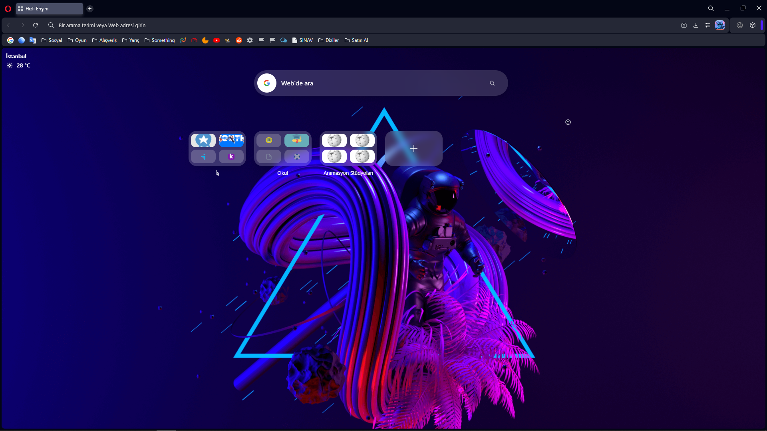Image resolution: width=767 pixels, height=431 pixels.
Task: Open star bubble tile in İş folder
Action: point(203,140)
